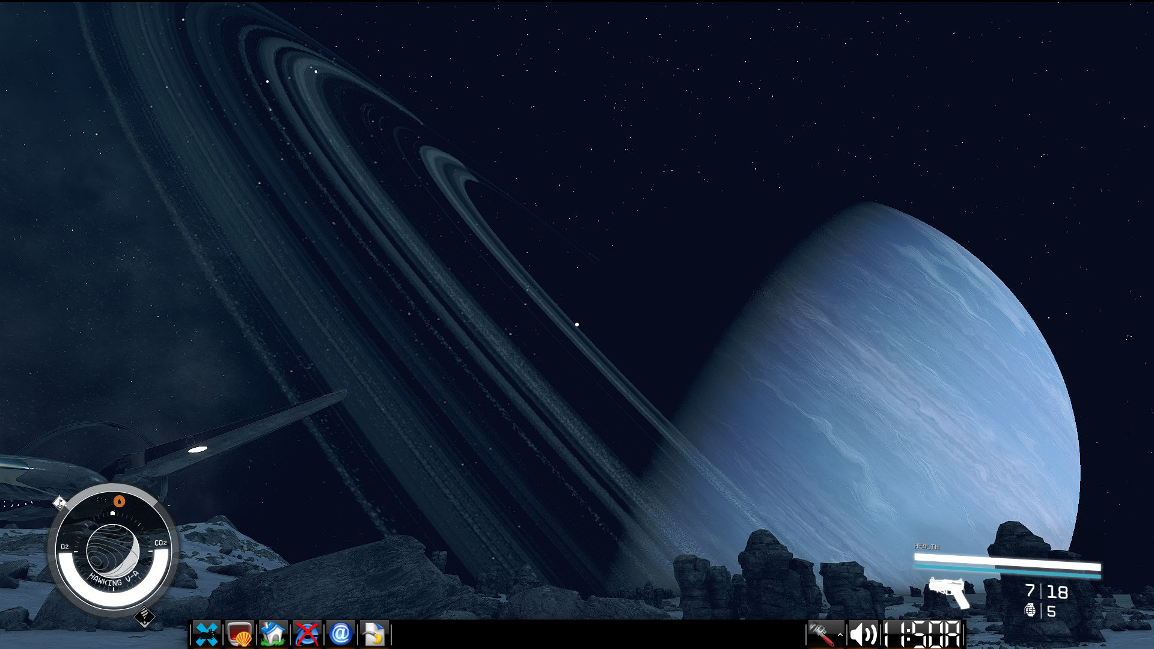Image resolution: width=1154 pixels, height=649 pixels.
Task: Click the HAWKING V-A planet label
Action: (114, 579)
